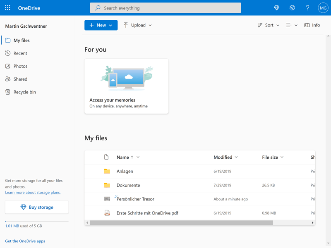Click the diamond icon on Buy storage
This screenshot has width=331, height=248.
(23, 207)
